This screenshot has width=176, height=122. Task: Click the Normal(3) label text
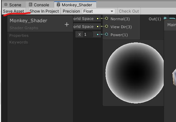coord(120,19)
